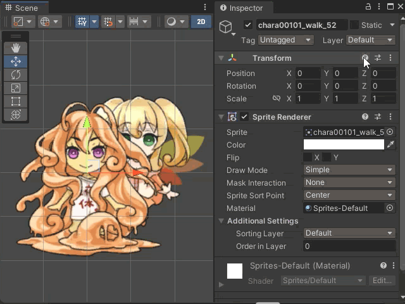Open Draw Mode dropdown Simple

pyautogui.click(x=349, y=170)
